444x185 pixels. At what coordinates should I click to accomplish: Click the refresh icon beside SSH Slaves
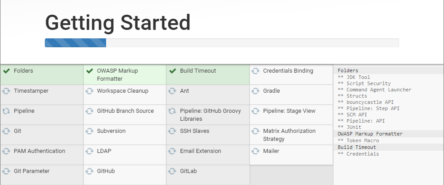pos(173,131)
